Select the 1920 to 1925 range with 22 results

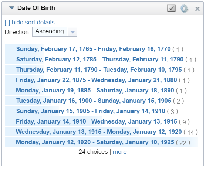pos(95,142)
